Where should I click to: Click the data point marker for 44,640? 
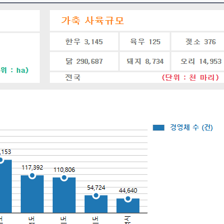pos(128,199)
